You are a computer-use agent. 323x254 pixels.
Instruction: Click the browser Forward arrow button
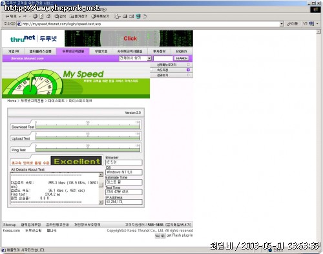[25, 16]
